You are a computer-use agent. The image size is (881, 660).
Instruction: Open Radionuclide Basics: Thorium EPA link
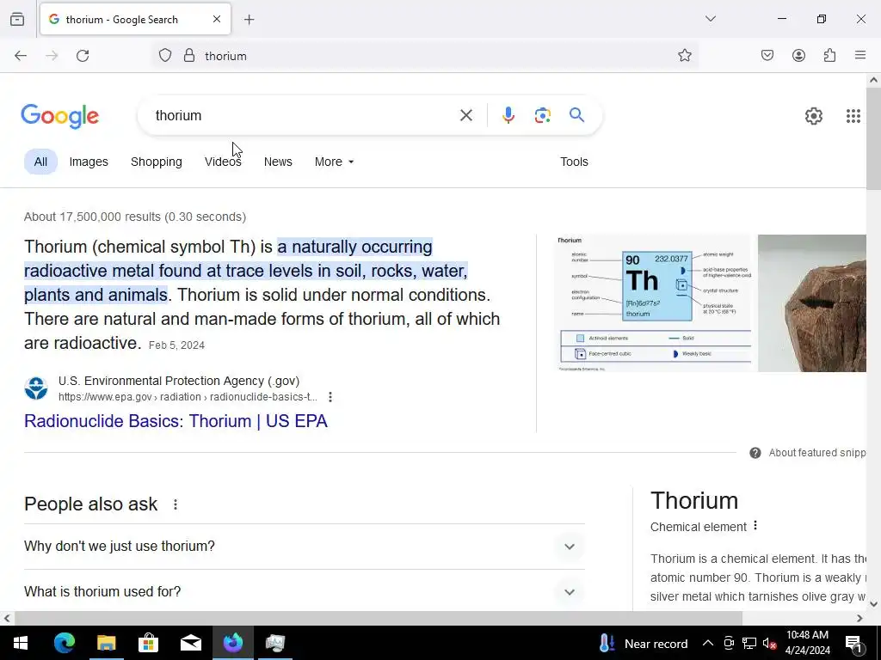click(x=176, y=421)
